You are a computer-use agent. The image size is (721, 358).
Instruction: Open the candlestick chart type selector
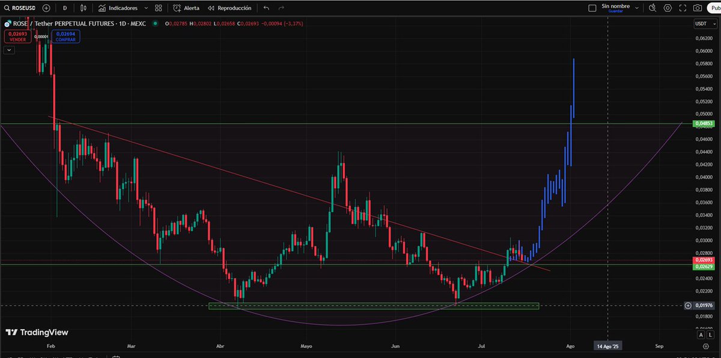(84, 8)
